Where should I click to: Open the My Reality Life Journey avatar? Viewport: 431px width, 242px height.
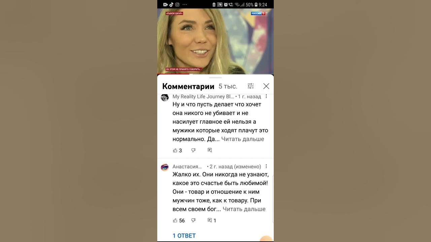click(x=165, y=97)
